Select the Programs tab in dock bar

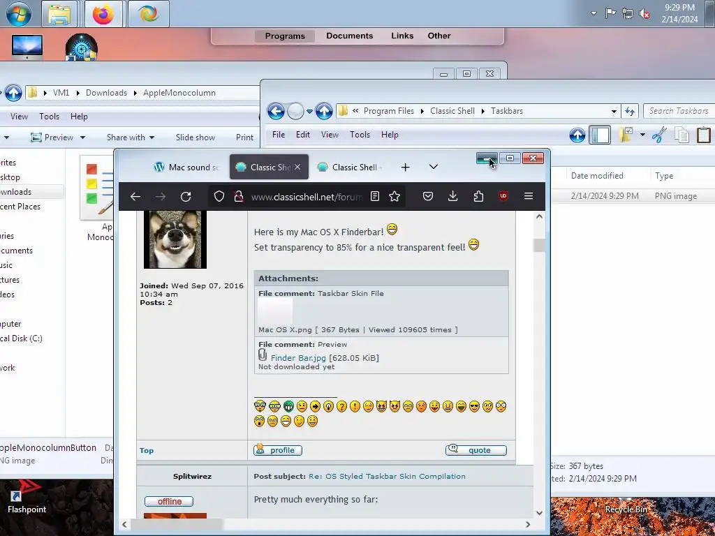[285, 36]
